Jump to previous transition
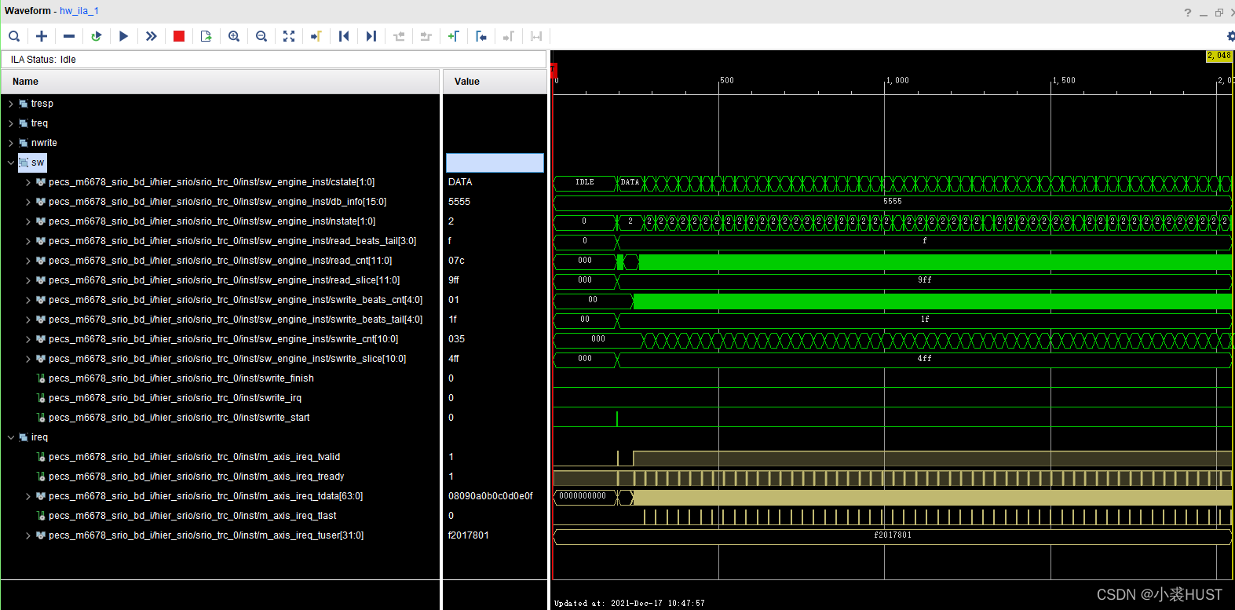1235x610 pixels. pyautogui.click(x=399, y=36)
